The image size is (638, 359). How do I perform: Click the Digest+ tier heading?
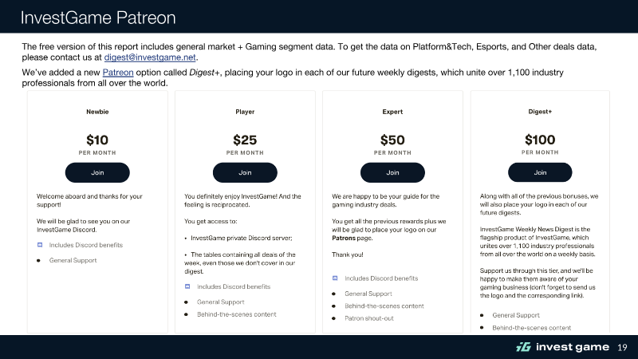[x=540, y=112]
